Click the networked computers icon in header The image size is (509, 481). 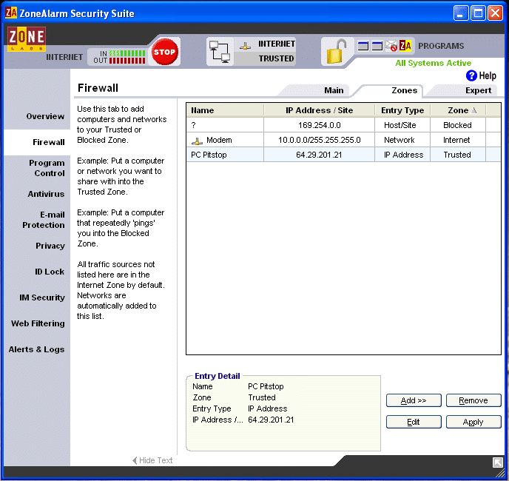(220, 52)
